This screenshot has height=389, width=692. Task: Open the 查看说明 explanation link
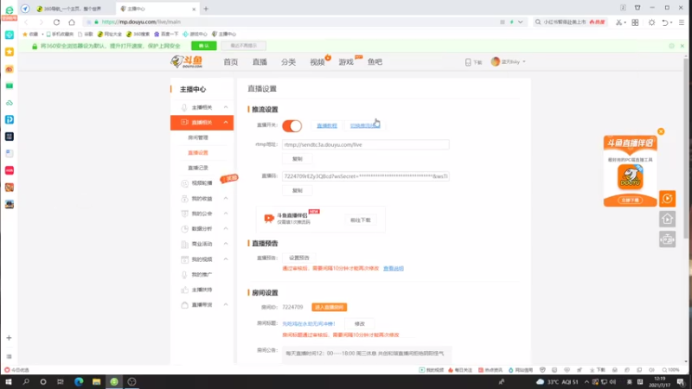point(394,268)
